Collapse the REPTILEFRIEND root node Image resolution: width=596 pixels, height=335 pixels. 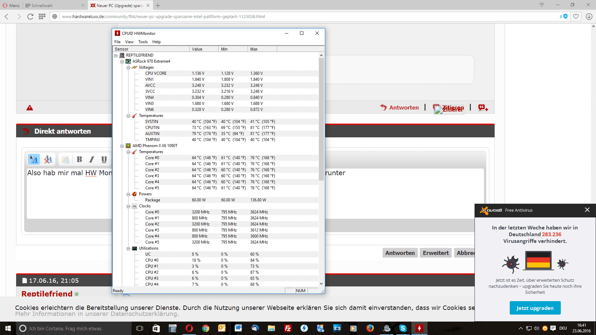pos(116,56)
